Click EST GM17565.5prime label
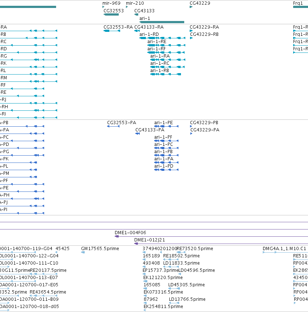 100,249
